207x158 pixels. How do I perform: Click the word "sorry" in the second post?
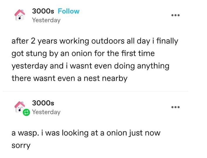pyautogui.click(x=21, y=145)
